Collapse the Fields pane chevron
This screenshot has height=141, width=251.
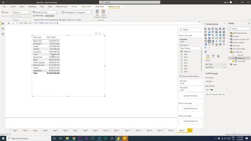pos(249,23)
